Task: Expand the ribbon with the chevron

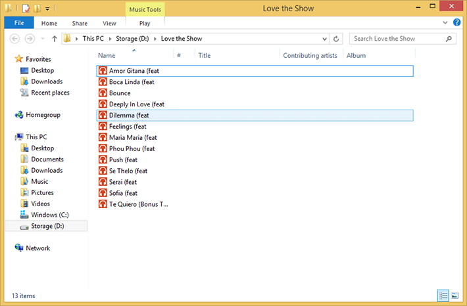Action: pos(445,22)
